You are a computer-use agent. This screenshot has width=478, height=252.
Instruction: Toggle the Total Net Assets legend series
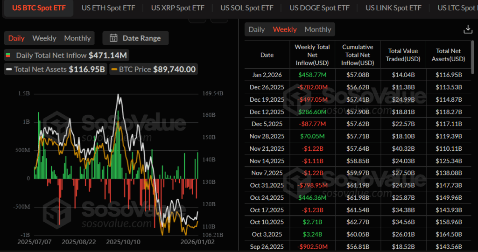point(55,69)
